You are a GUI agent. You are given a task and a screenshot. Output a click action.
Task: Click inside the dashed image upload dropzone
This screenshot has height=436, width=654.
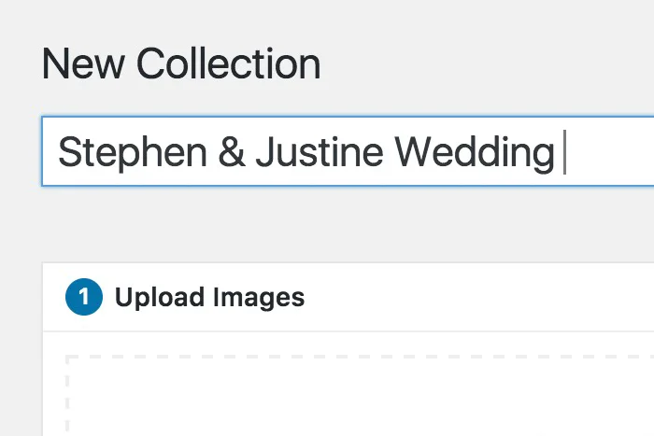(360, 396)
